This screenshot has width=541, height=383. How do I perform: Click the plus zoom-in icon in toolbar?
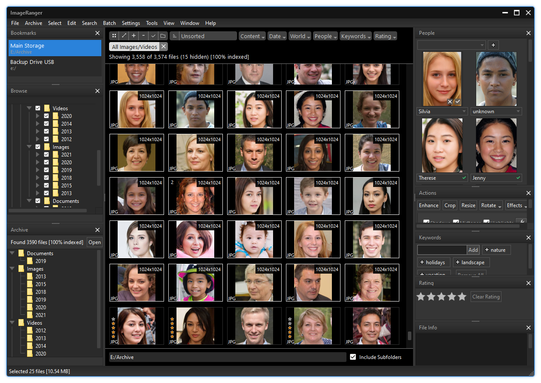(x=134, y=36)
